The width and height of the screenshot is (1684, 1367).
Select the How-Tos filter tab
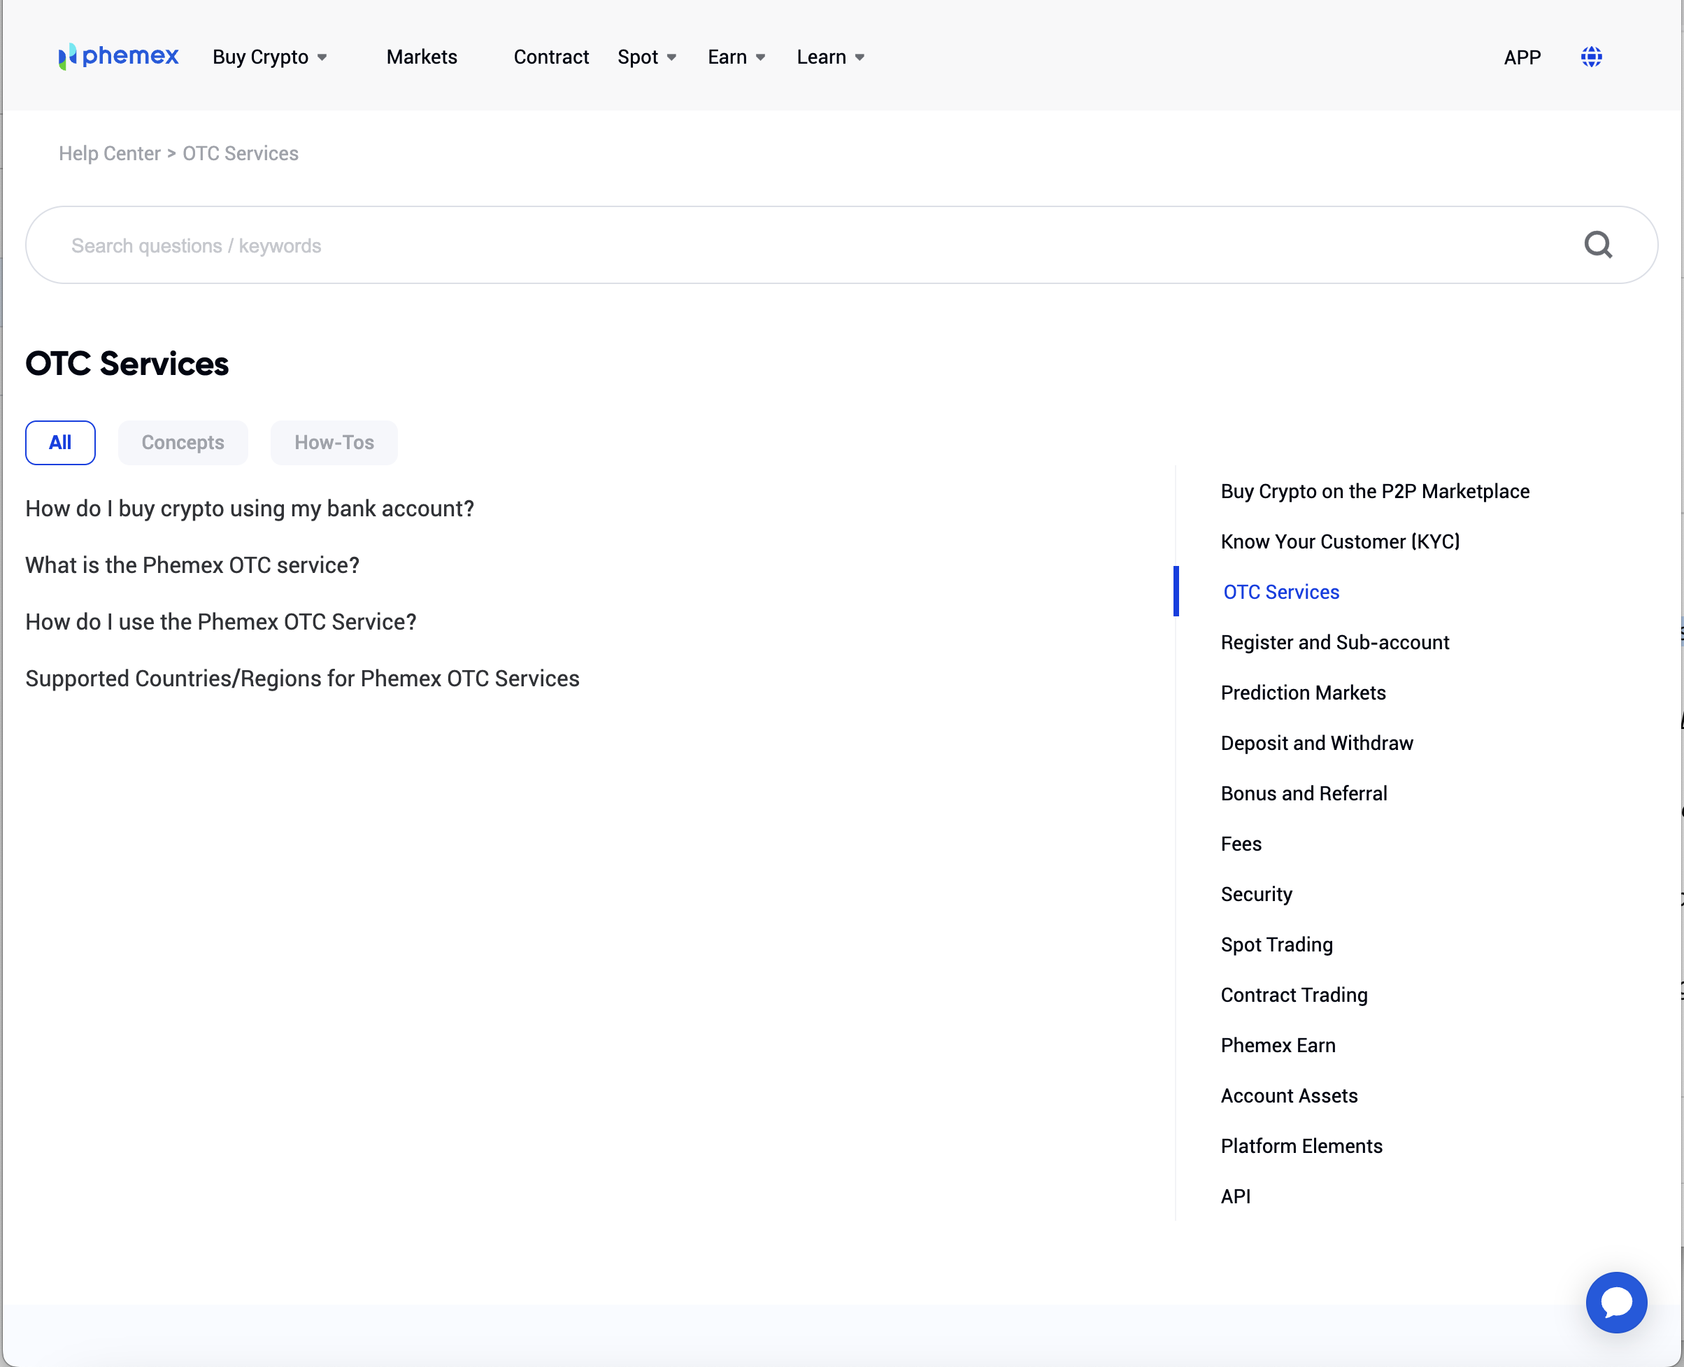334,443
